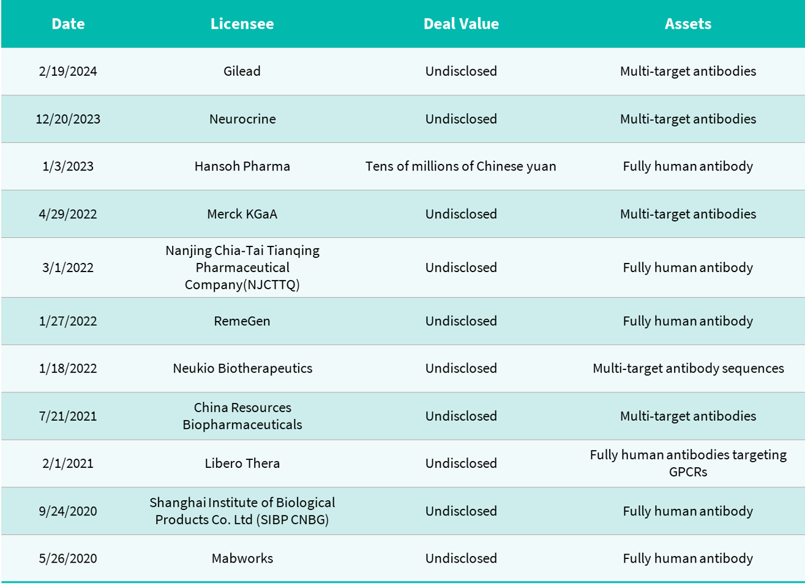The height and width of the screenshot is (584, 805).
Task: Click 'Tens of millions of Chinese yuan'
Action: [461, 166]
